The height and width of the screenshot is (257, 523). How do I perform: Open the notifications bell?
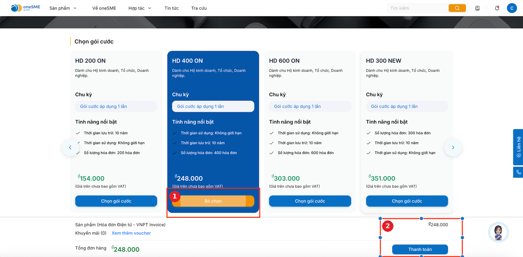497,8
